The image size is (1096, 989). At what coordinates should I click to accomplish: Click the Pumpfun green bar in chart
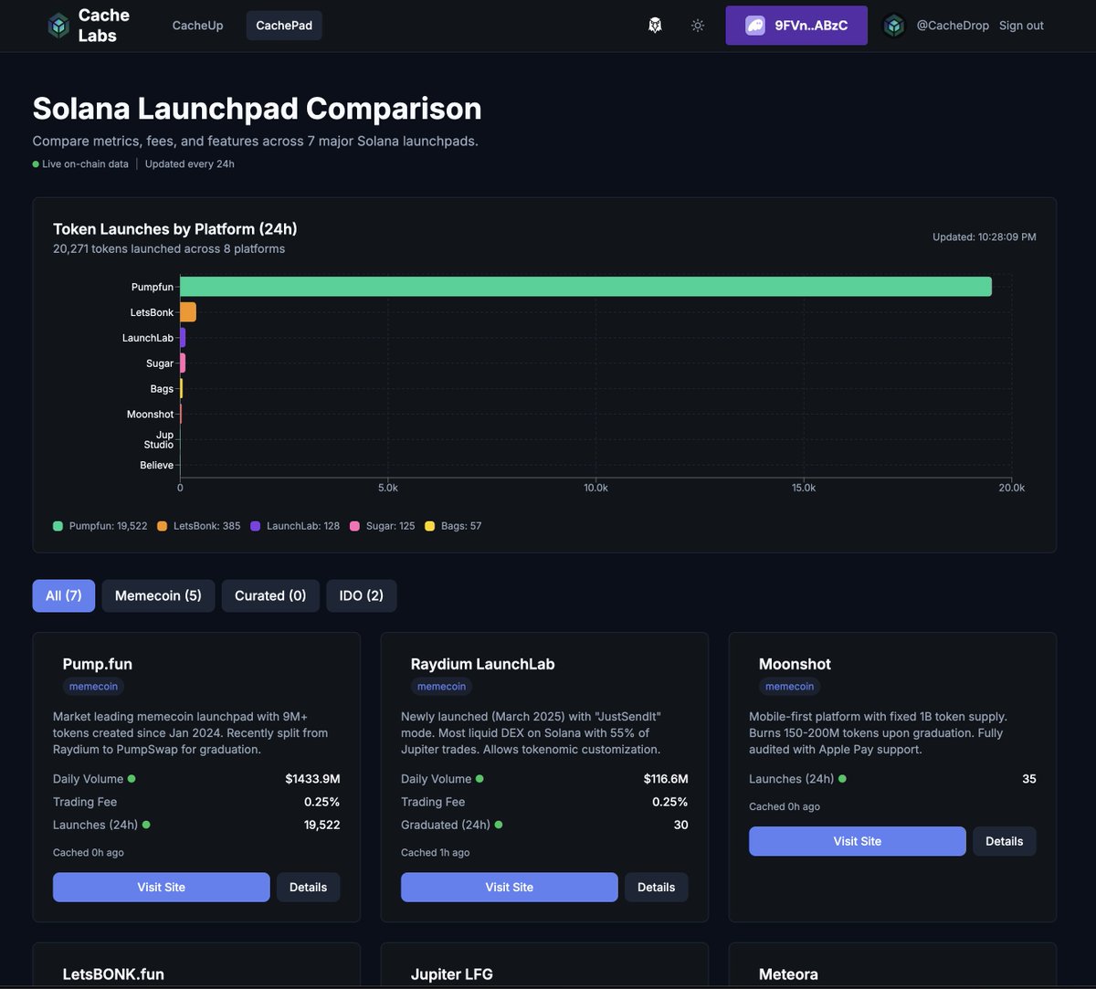pyautogui.click(x=585, y=287)
